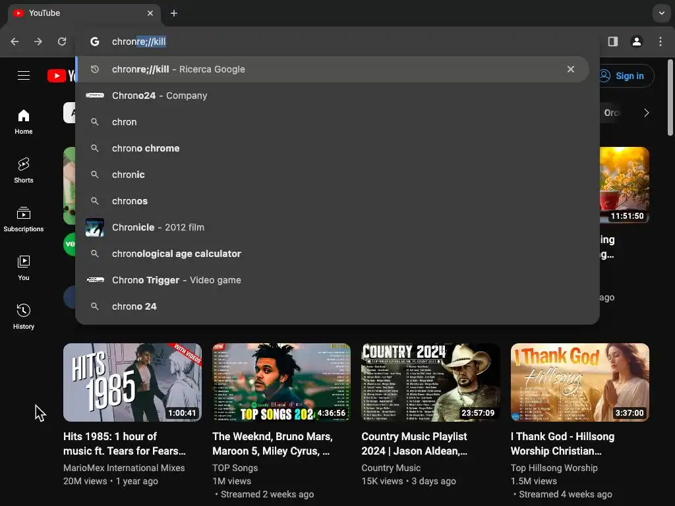Open Subscriptions in YouTube sidebar
This screenshot has width=675, height=506.
(24, 219)
